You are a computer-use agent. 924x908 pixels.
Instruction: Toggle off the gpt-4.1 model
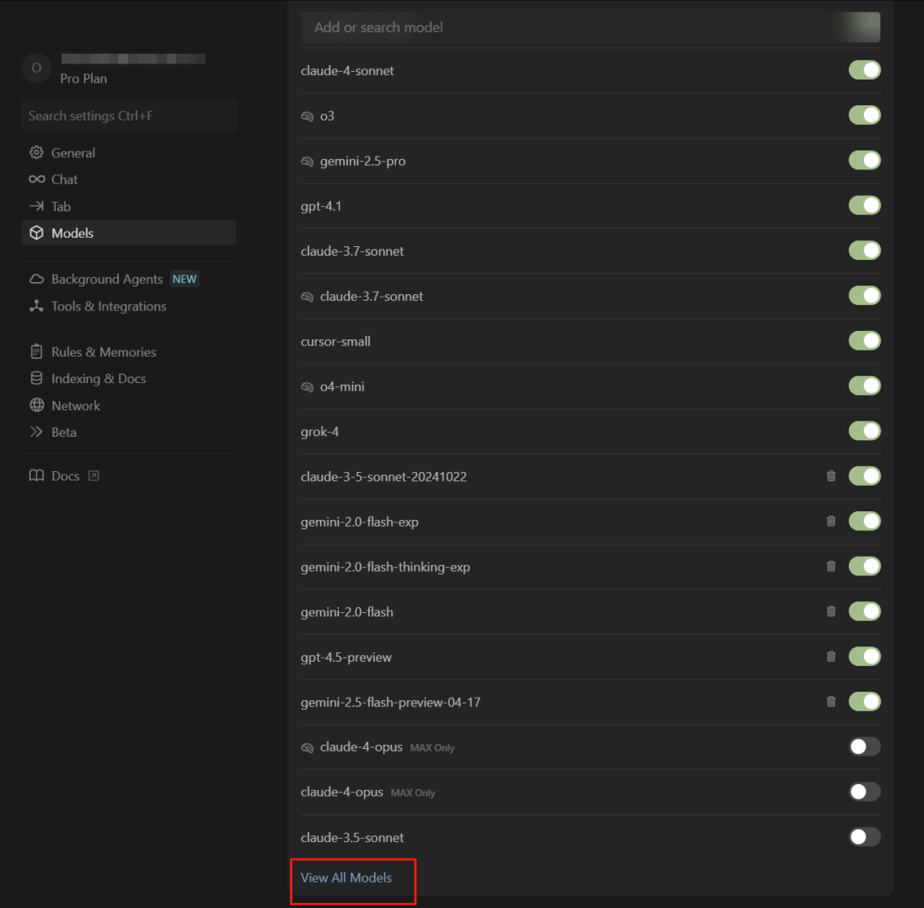point(864,205)
